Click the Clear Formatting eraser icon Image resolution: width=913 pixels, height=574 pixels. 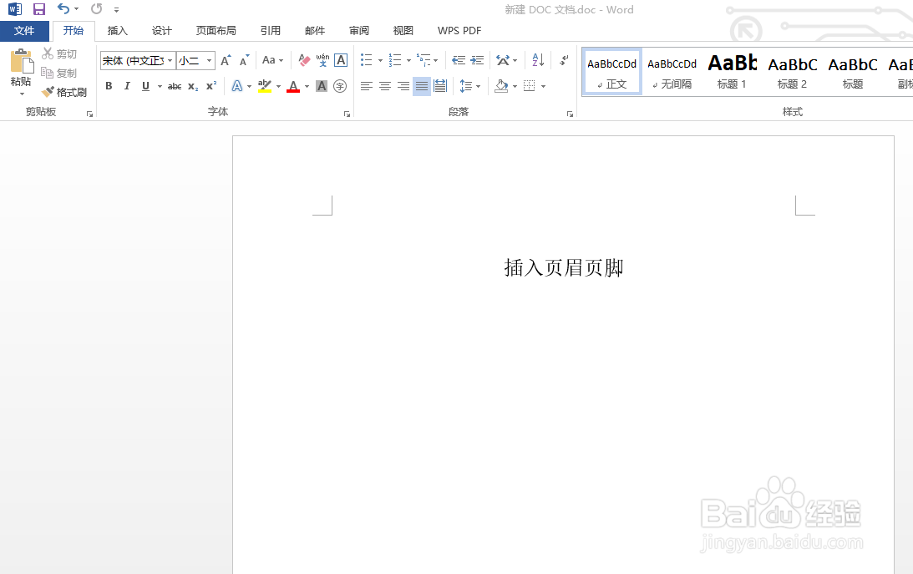click(304, 60)
